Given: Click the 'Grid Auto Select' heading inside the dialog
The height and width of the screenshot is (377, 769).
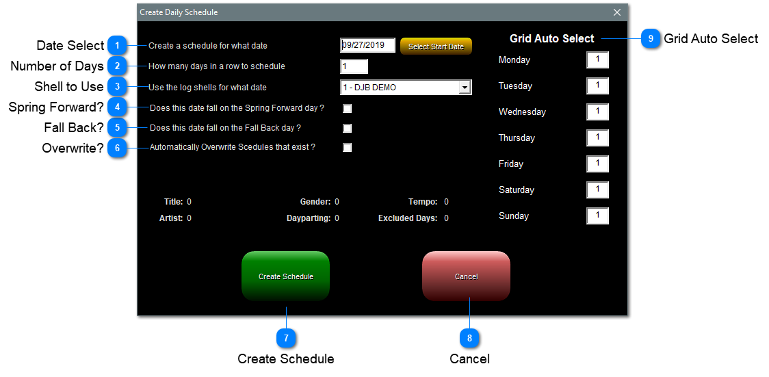Looking at the screenshot, I should tap(551, 38).
